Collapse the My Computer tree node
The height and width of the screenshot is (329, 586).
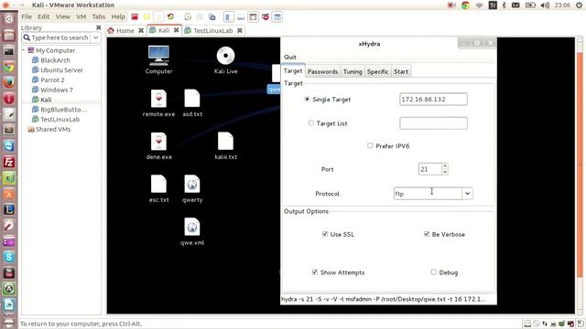(24, 50)
